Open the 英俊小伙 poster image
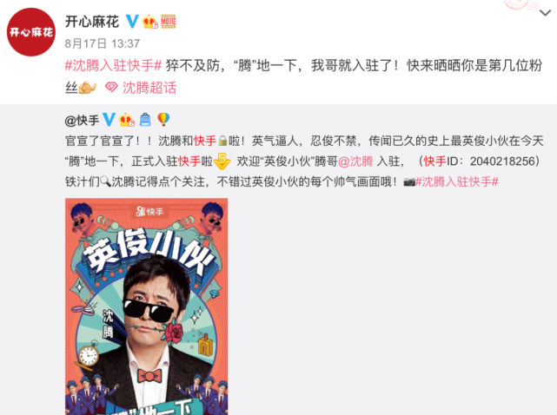This screenshot has width=557, height=415. click(x=146, y=306)
